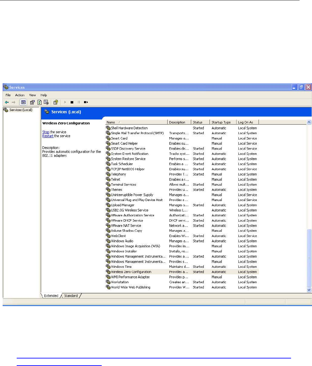
Task: Click the Windows Time service gear icon
Action: click(x=108, y=266)
